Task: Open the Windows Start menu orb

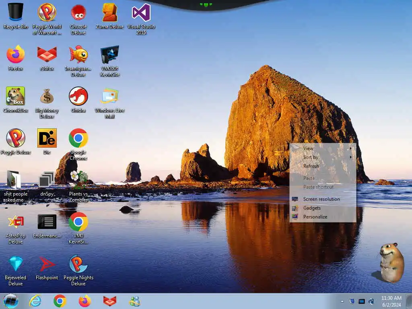Action: pos(11,301)
